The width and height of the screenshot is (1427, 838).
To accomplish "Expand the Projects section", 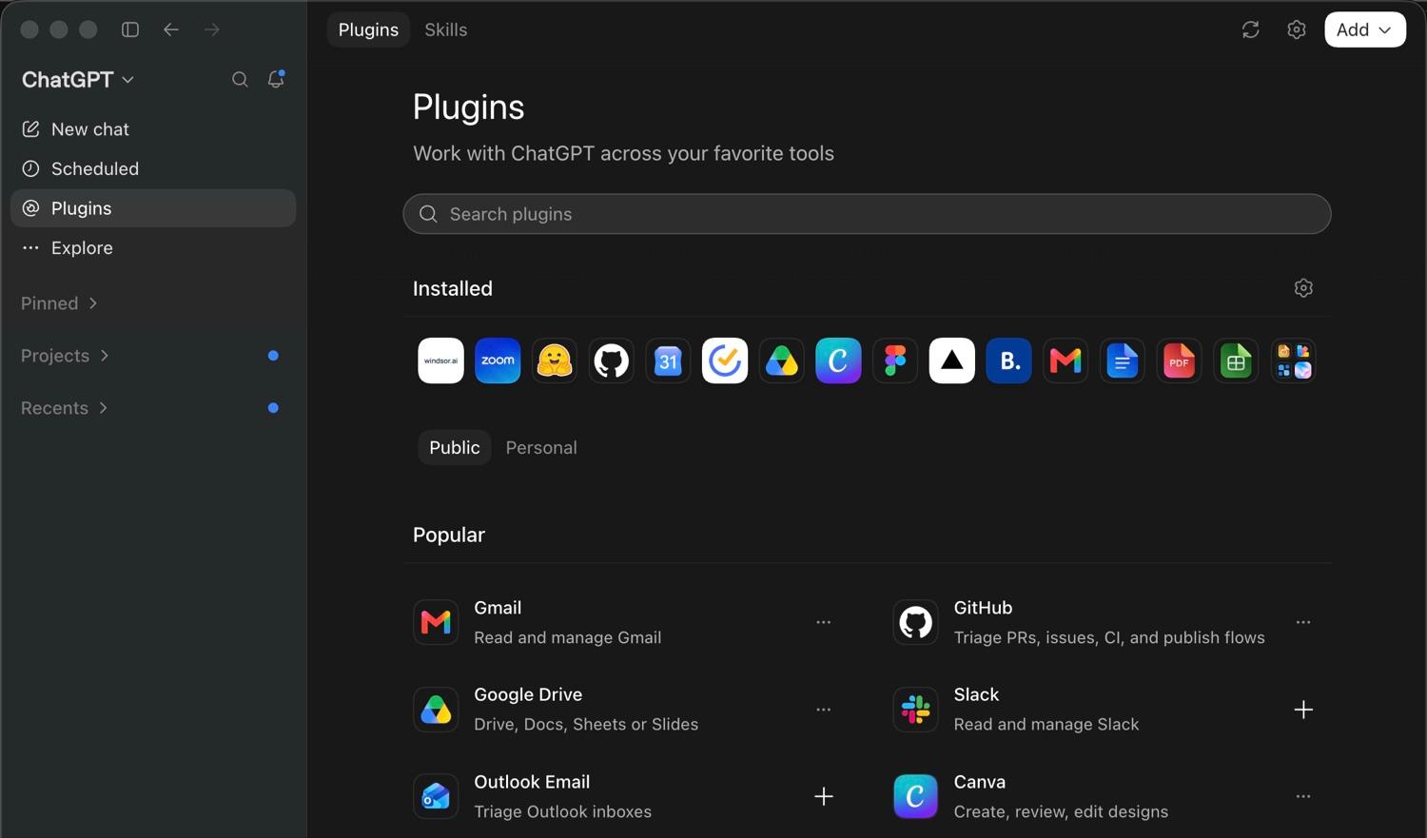I will (66, 356).
